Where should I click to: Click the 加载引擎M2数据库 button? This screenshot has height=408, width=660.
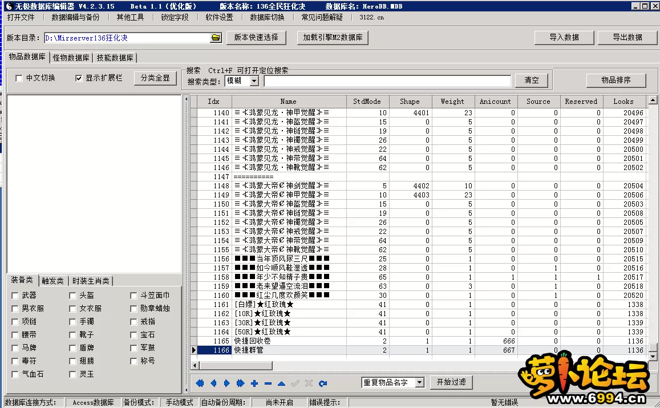click(x=333, y=38)
